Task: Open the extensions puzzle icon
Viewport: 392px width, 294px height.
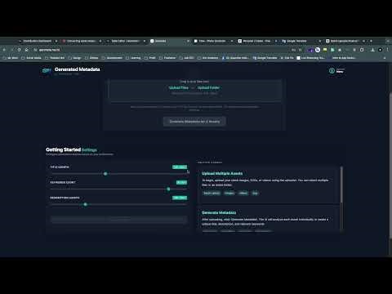Action: tap(362, 50)
